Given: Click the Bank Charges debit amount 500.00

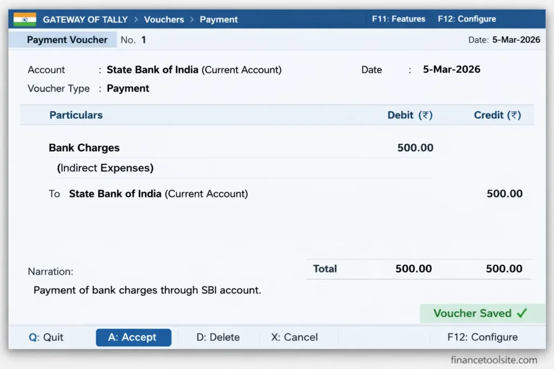Looking at the screenshot, I should 415,147.
